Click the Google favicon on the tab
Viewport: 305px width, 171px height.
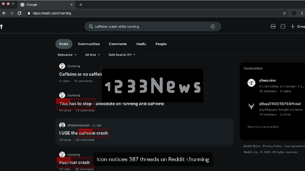pos(22,5)
